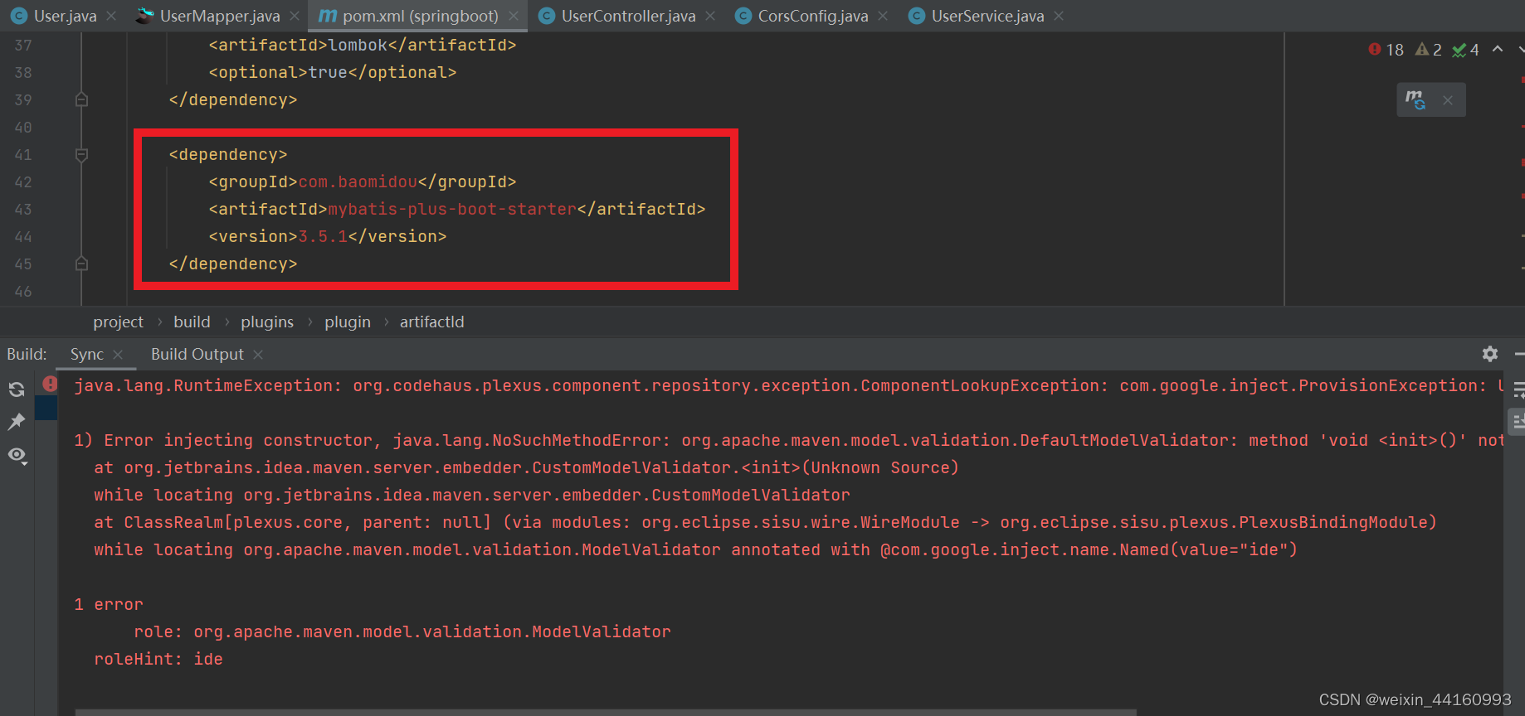This screenshot has width=1525, height=716.
Task: Select the red error node in build tree
Action: click(51, 384)
